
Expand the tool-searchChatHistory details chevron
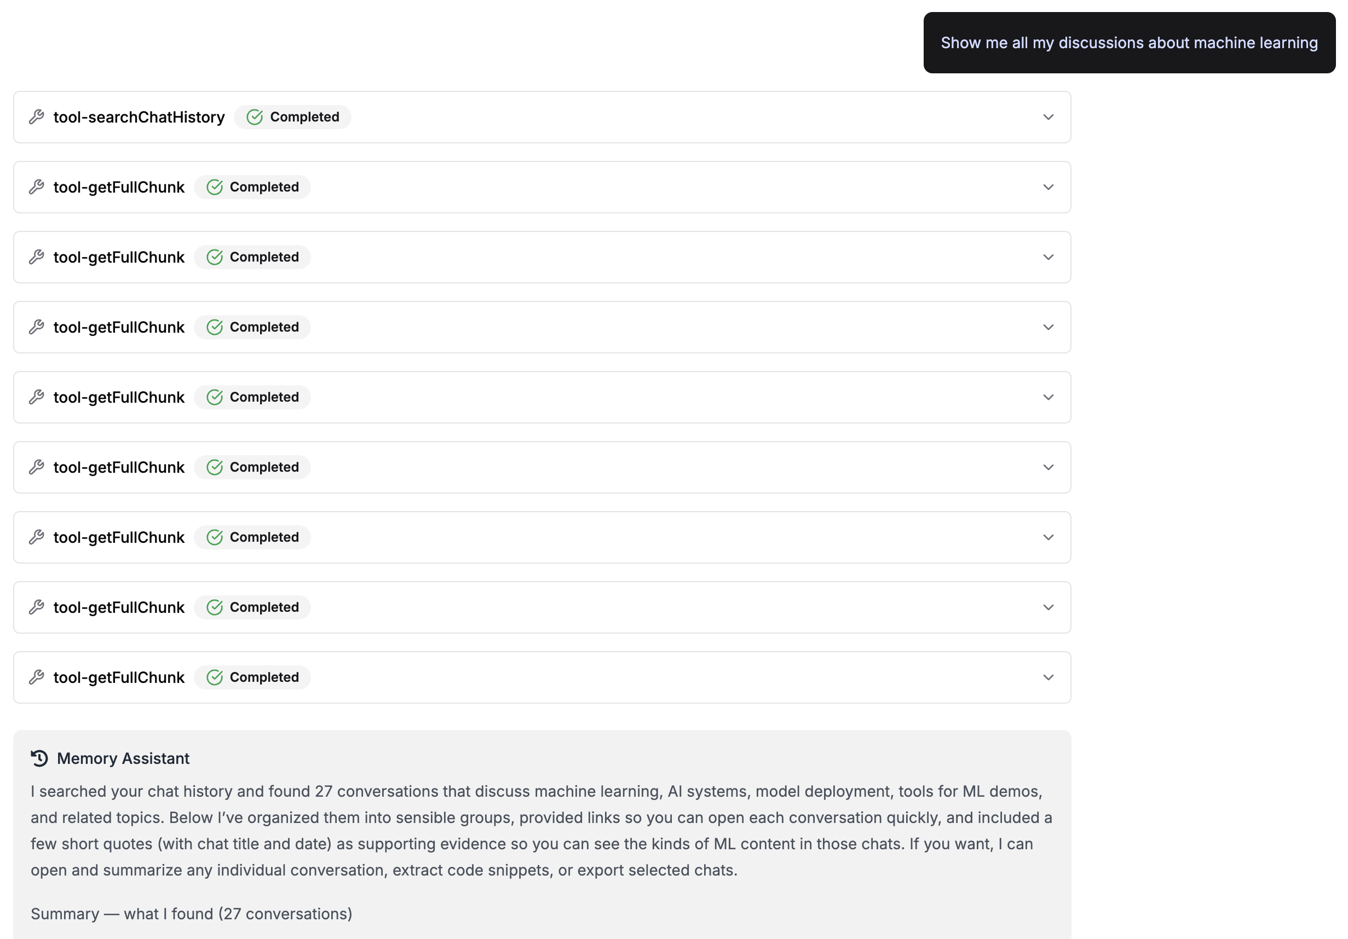[x=1049, y=117]
